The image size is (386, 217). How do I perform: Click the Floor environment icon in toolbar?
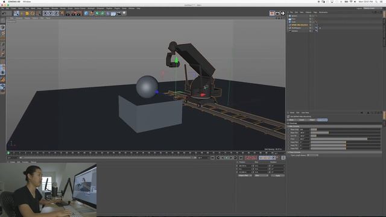tap(113, 13)
